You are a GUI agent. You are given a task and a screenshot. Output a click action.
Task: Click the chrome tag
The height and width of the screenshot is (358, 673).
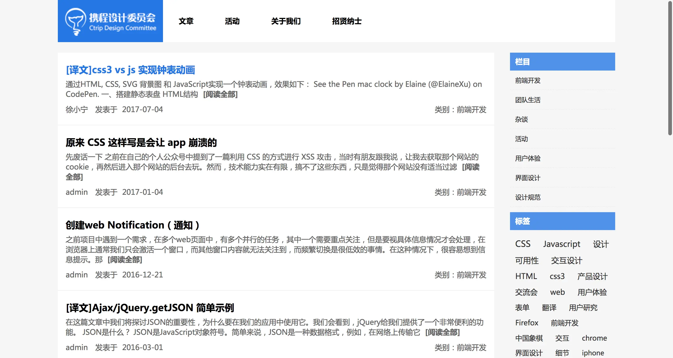click(594, 338)
